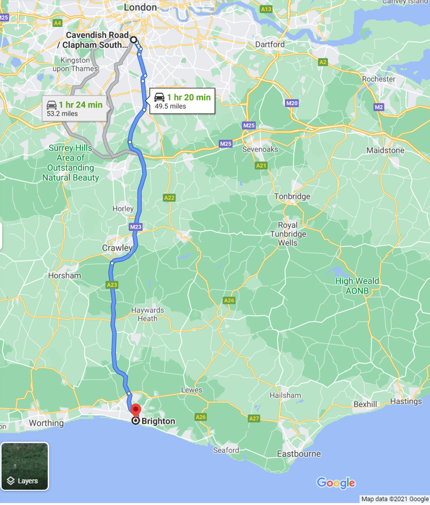Open the Layers satellite thumbnail

click(25, 466)
